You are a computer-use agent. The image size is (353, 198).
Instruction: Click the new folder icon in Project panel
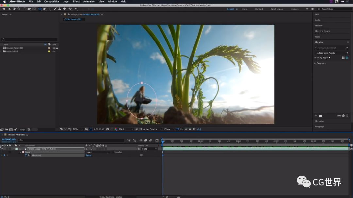[x=7, y=130]
